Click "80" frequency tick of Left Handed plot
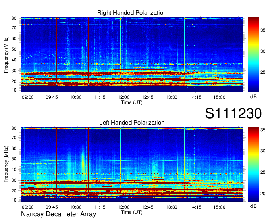The height and width of the screenshot is (219, 270). coord(14,128)
